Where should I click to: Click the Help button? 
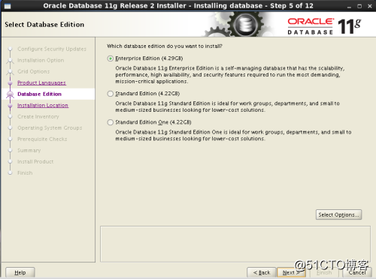click(x=20, y=272)
